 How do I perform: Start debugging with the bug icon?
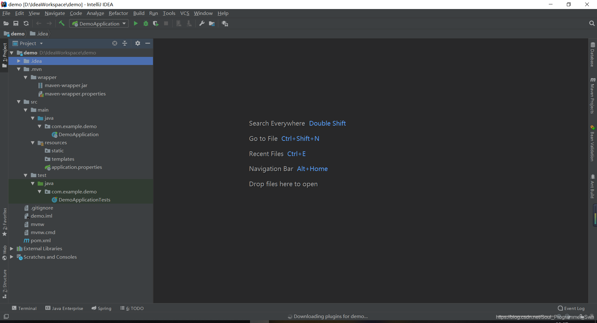click(146, 24)
